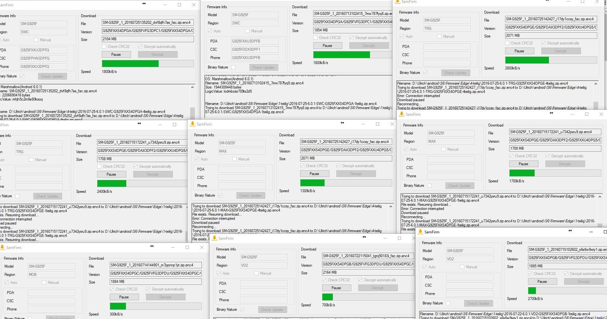Click SamFirm icon in MAX 1708 MB window title
The width and height of the screenshot is (607, 319).
401,114
